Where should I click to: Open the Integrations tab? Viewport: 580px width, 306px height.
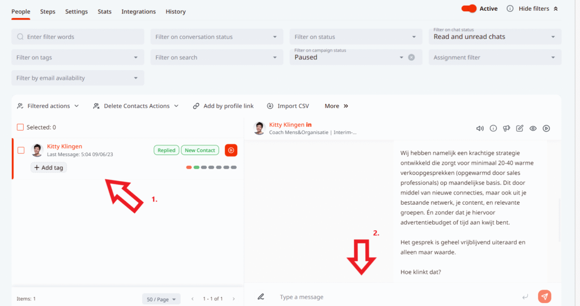coord(138,11)
